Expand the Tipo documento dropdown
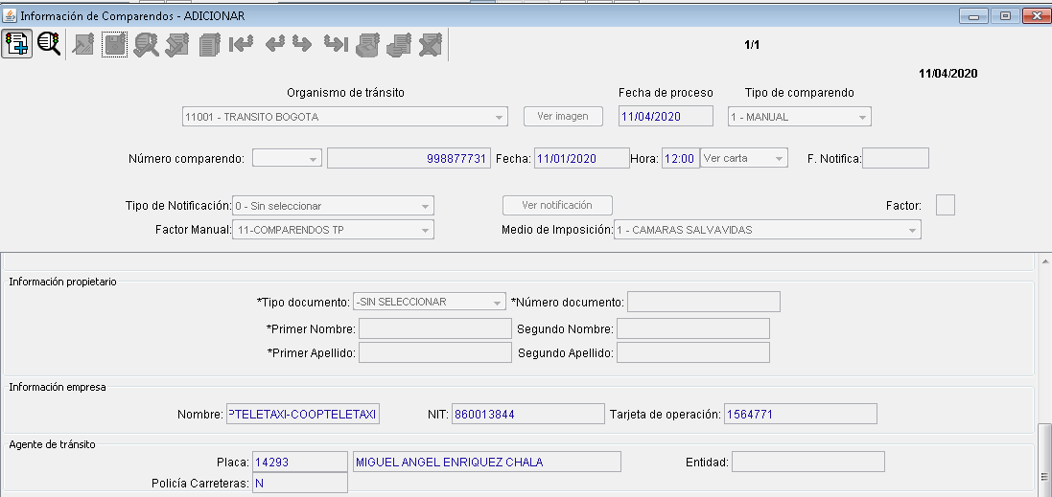Screen dimensions: 1052x497 click(x=429, y=302)
